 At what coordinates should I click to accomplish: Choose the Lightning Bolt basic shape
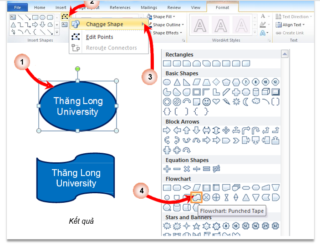(226, 101)
